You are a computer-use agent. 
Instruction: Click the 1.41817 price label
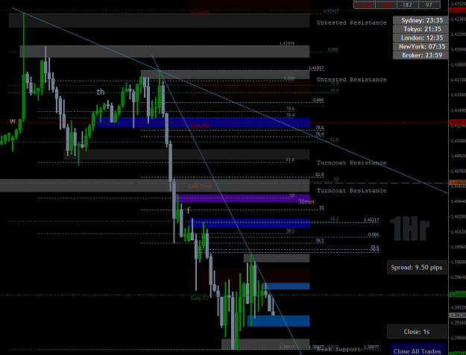coord(316,68)
